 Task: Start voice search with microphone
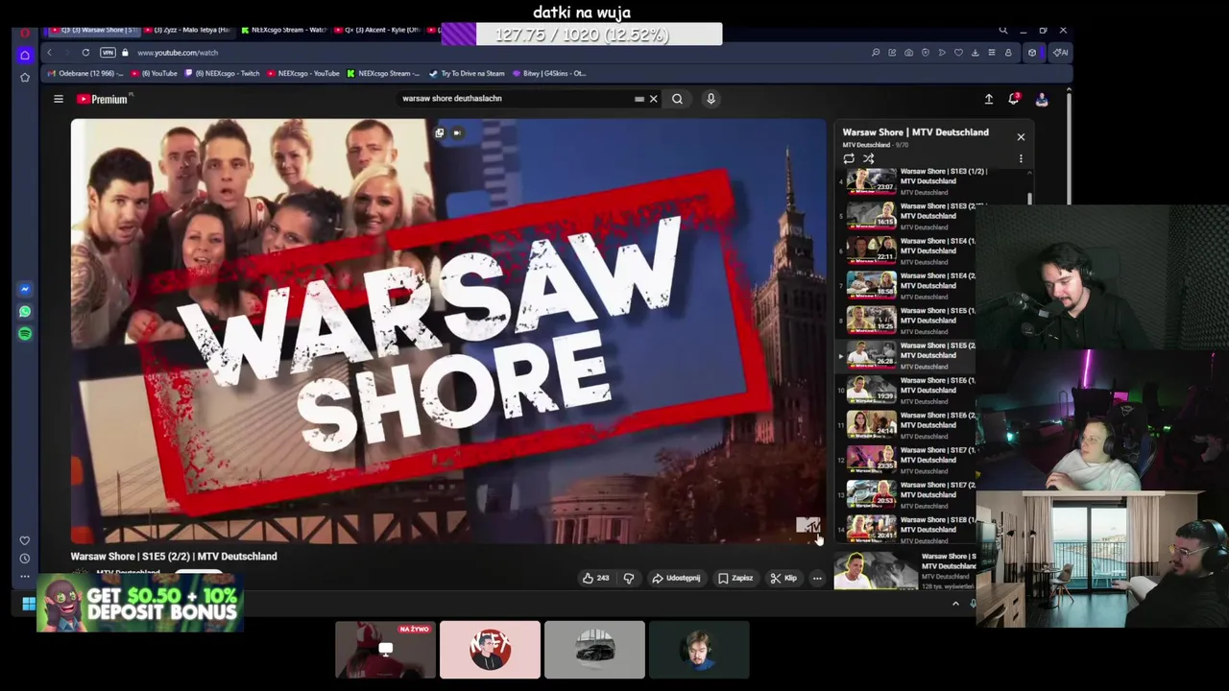pos(711,99)
